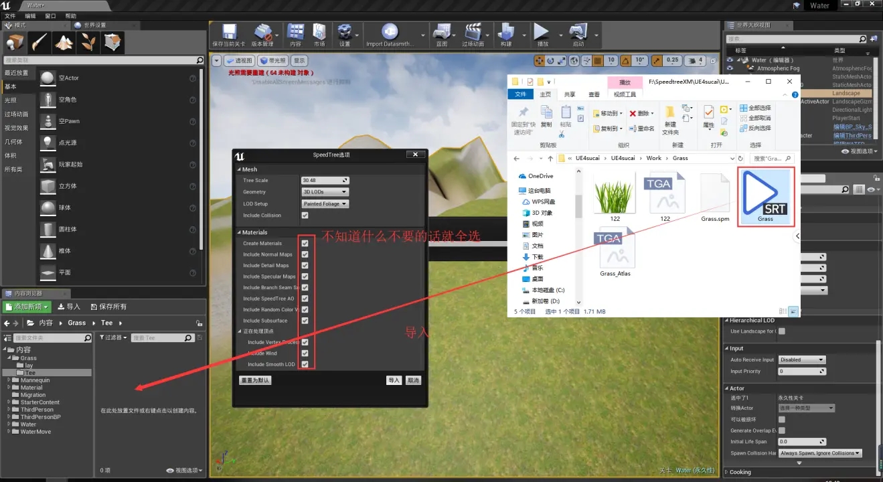Open the LOD Setup Painted Foliage dropdown
Viewport: 883px width, 482px height.
point(325,204)
